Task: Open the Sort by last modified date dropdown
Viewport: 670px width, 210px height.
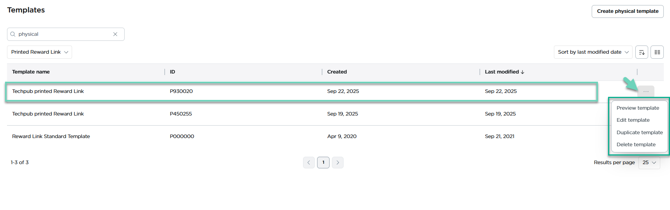Action: click(593, 52)
